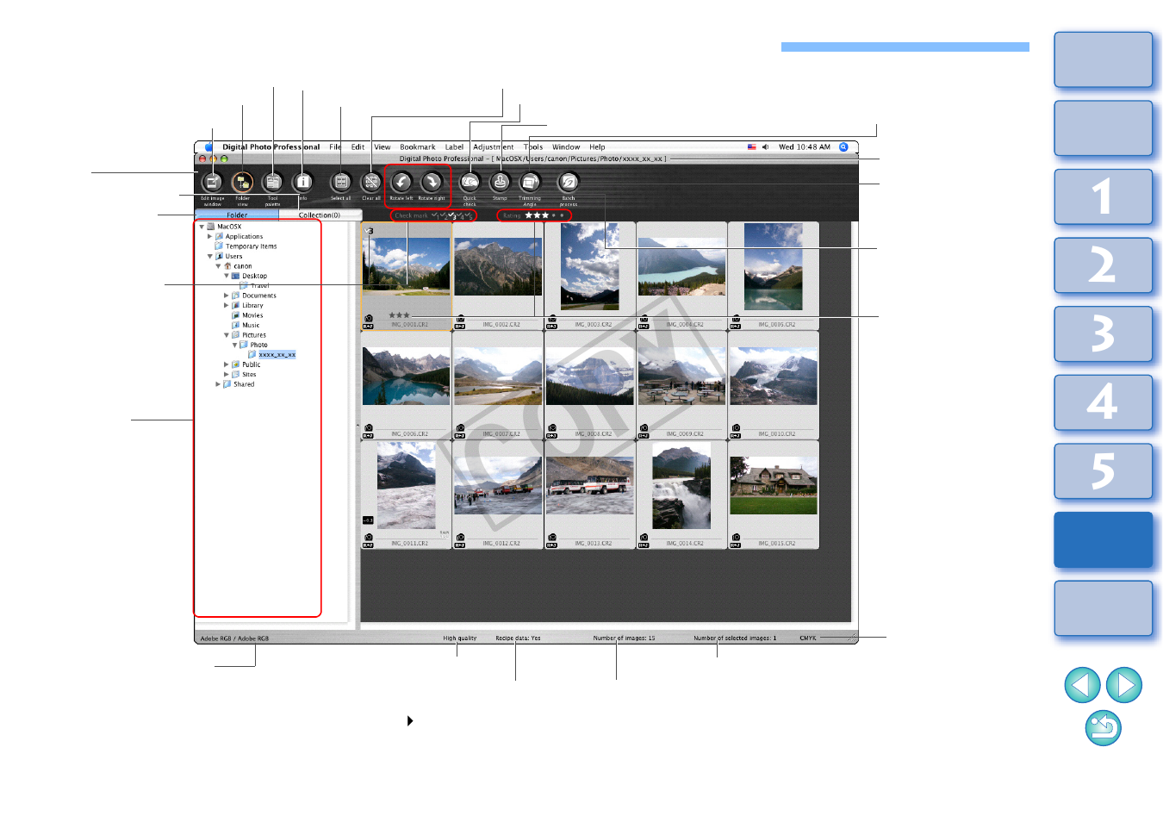This screenshot has width=1163, height=822.
Task: Click the Tool palette icon
Action: [272, 183]
